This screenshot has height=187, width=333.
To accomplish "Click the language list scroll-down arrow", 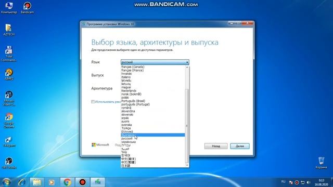I will 187,165.
